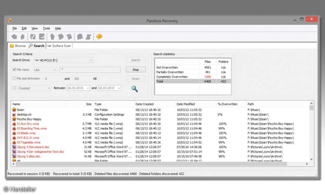Select the Übung 3 Storyboard.doc file name

click(x=33, y=147)
